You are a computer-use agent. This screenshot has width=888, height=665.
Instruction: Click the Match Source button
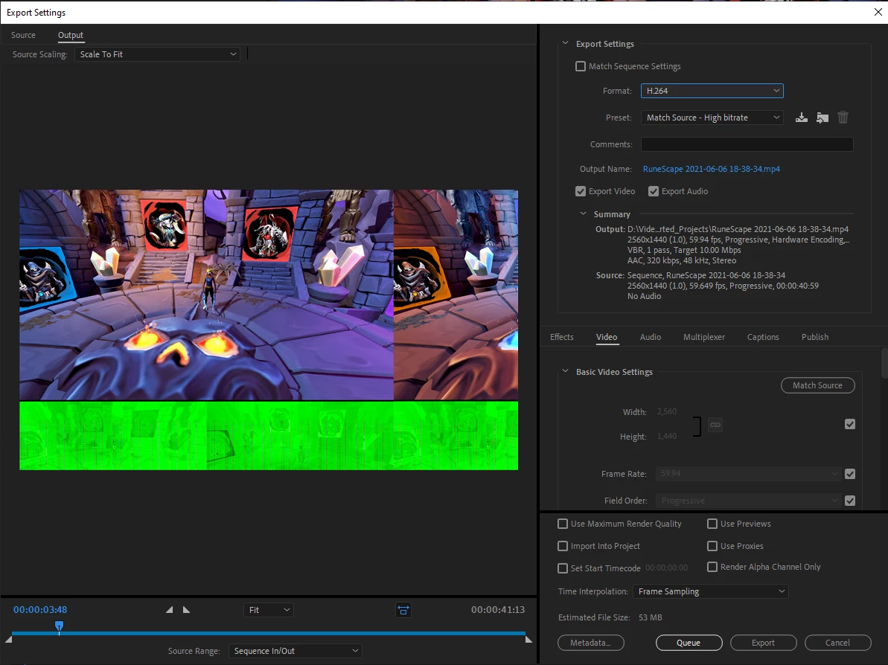(818, 385)
